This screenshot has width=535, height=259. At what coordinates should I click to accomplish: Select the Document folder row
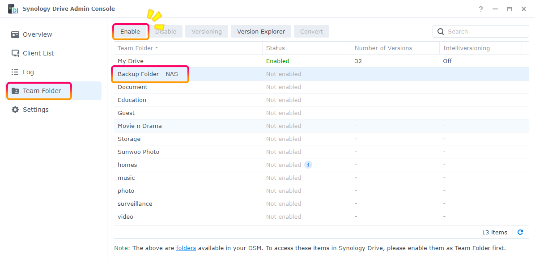322,87
